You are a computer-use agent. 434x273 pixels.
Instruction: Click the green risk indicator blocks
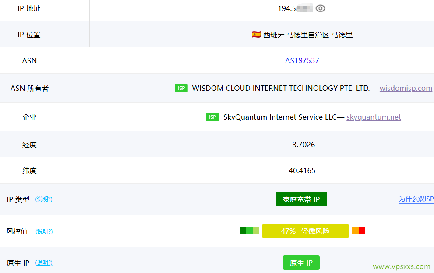pyautogui.click(x=249, y=230)
